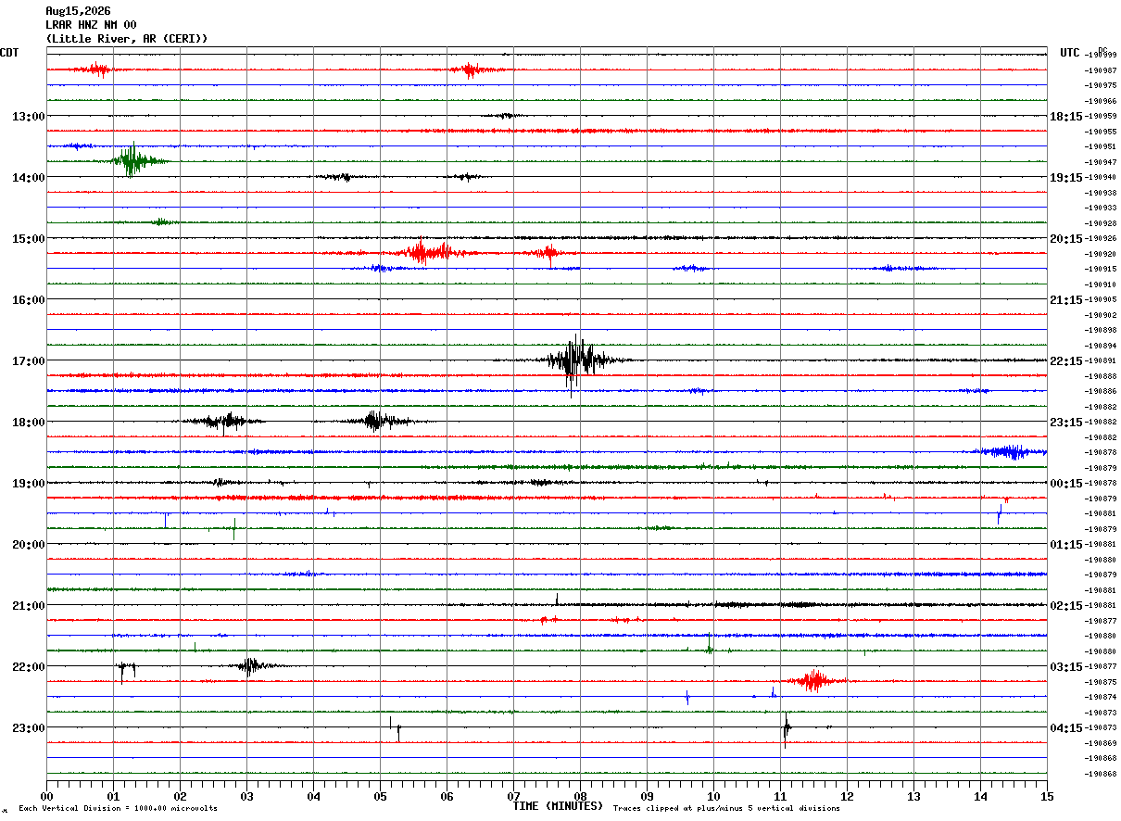The height and width of the screenshot is (821, 1121).
Task: Click the DC offset value -190947
Action: (1100, 162)
